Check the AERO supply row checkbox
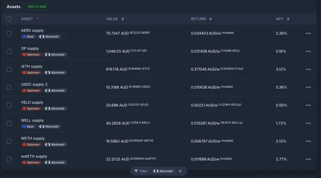 [x=9, y=34]
